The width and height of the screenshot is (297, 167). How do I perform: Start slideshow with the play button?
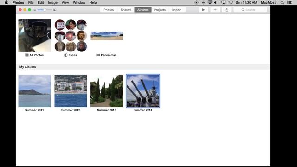tap(203, 10)
